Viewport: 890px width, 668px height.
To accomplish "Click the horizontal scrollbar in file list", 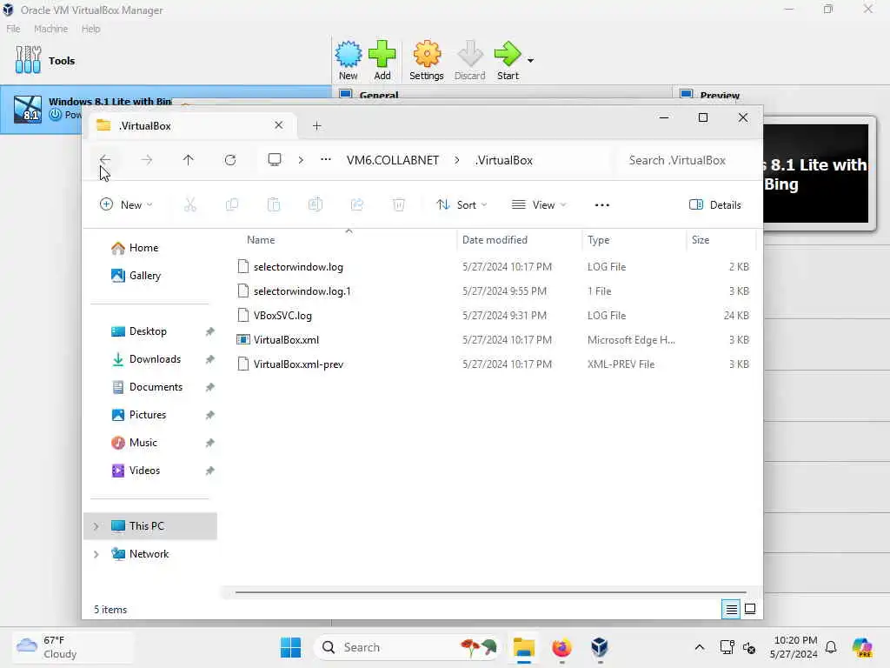I will [x=490, y=592].
